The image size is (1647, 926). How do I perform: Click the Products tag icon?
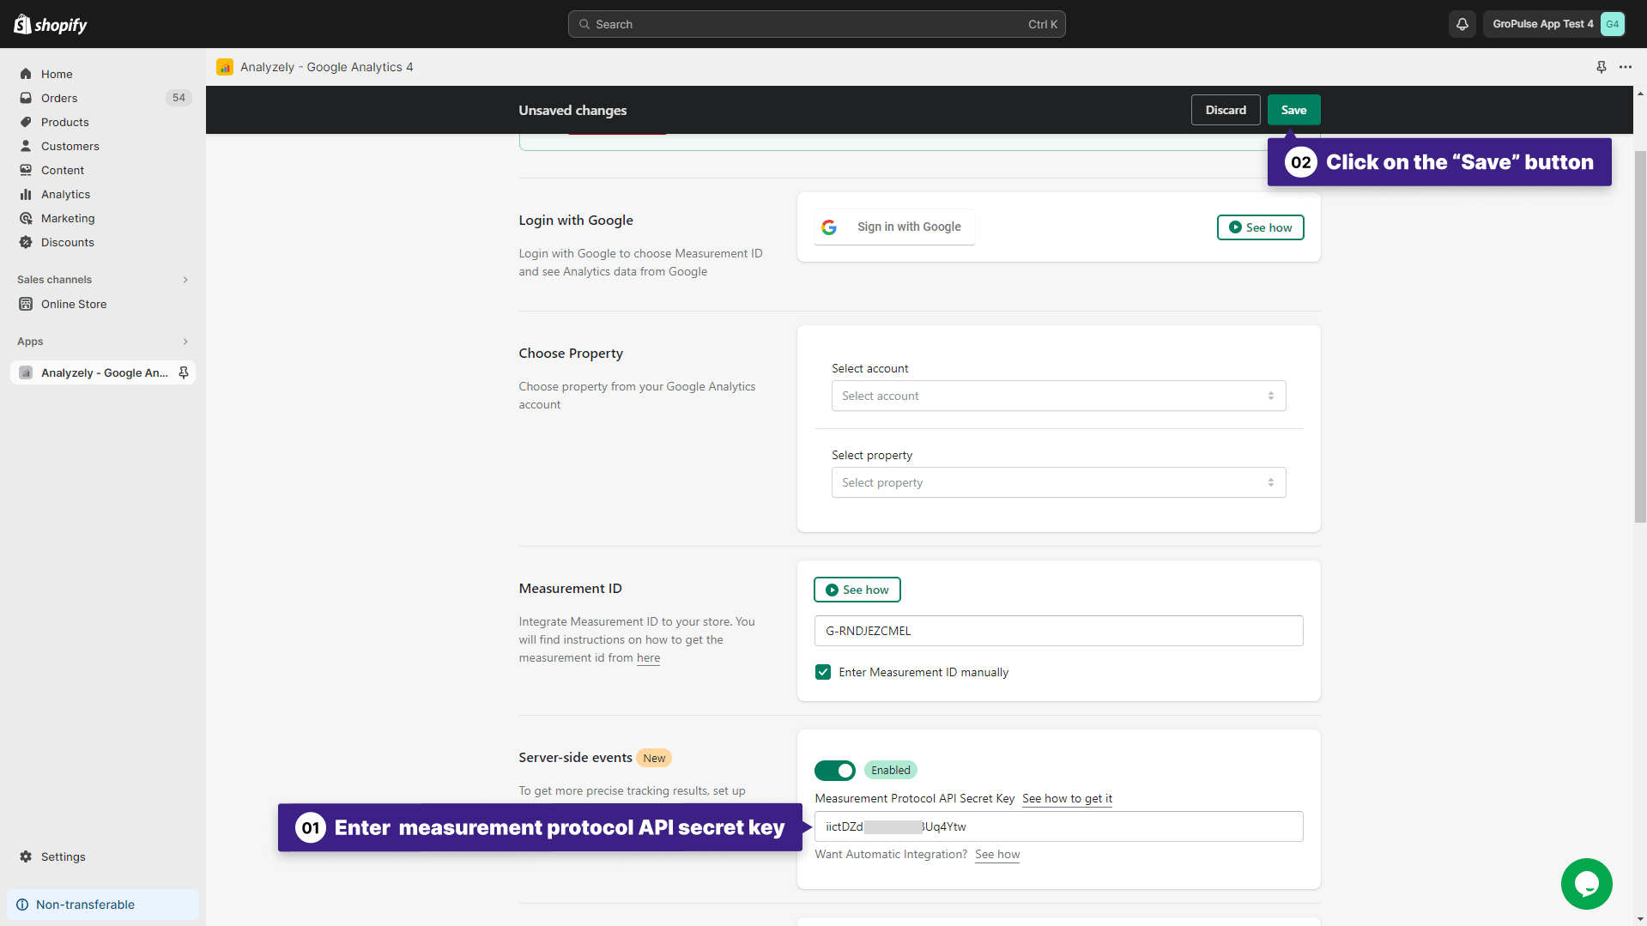point(26,122)
